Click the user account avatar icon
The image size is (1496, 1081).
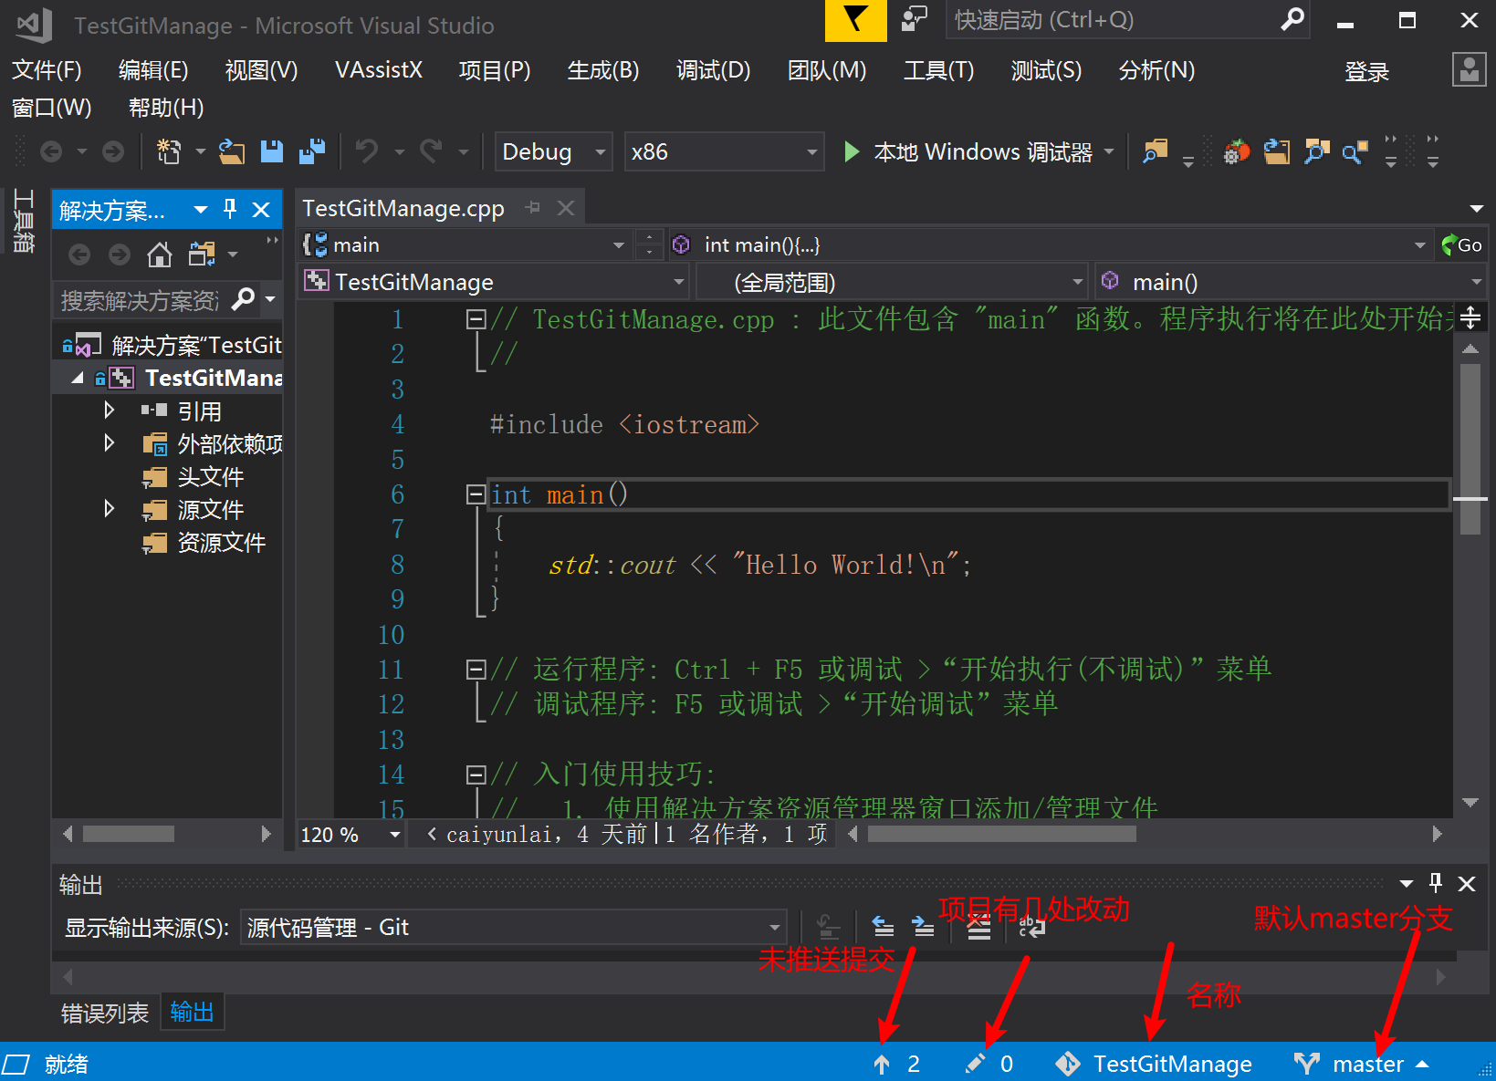click(x=1470, y=69)
